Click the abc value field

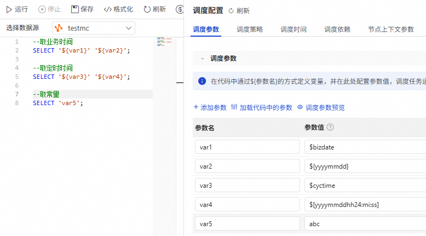[365, 223]
